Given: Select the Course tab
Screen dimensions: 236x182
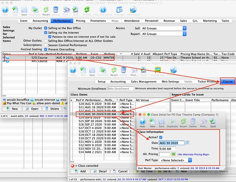Looking at the screenshot, I should (x=228, y=82).
